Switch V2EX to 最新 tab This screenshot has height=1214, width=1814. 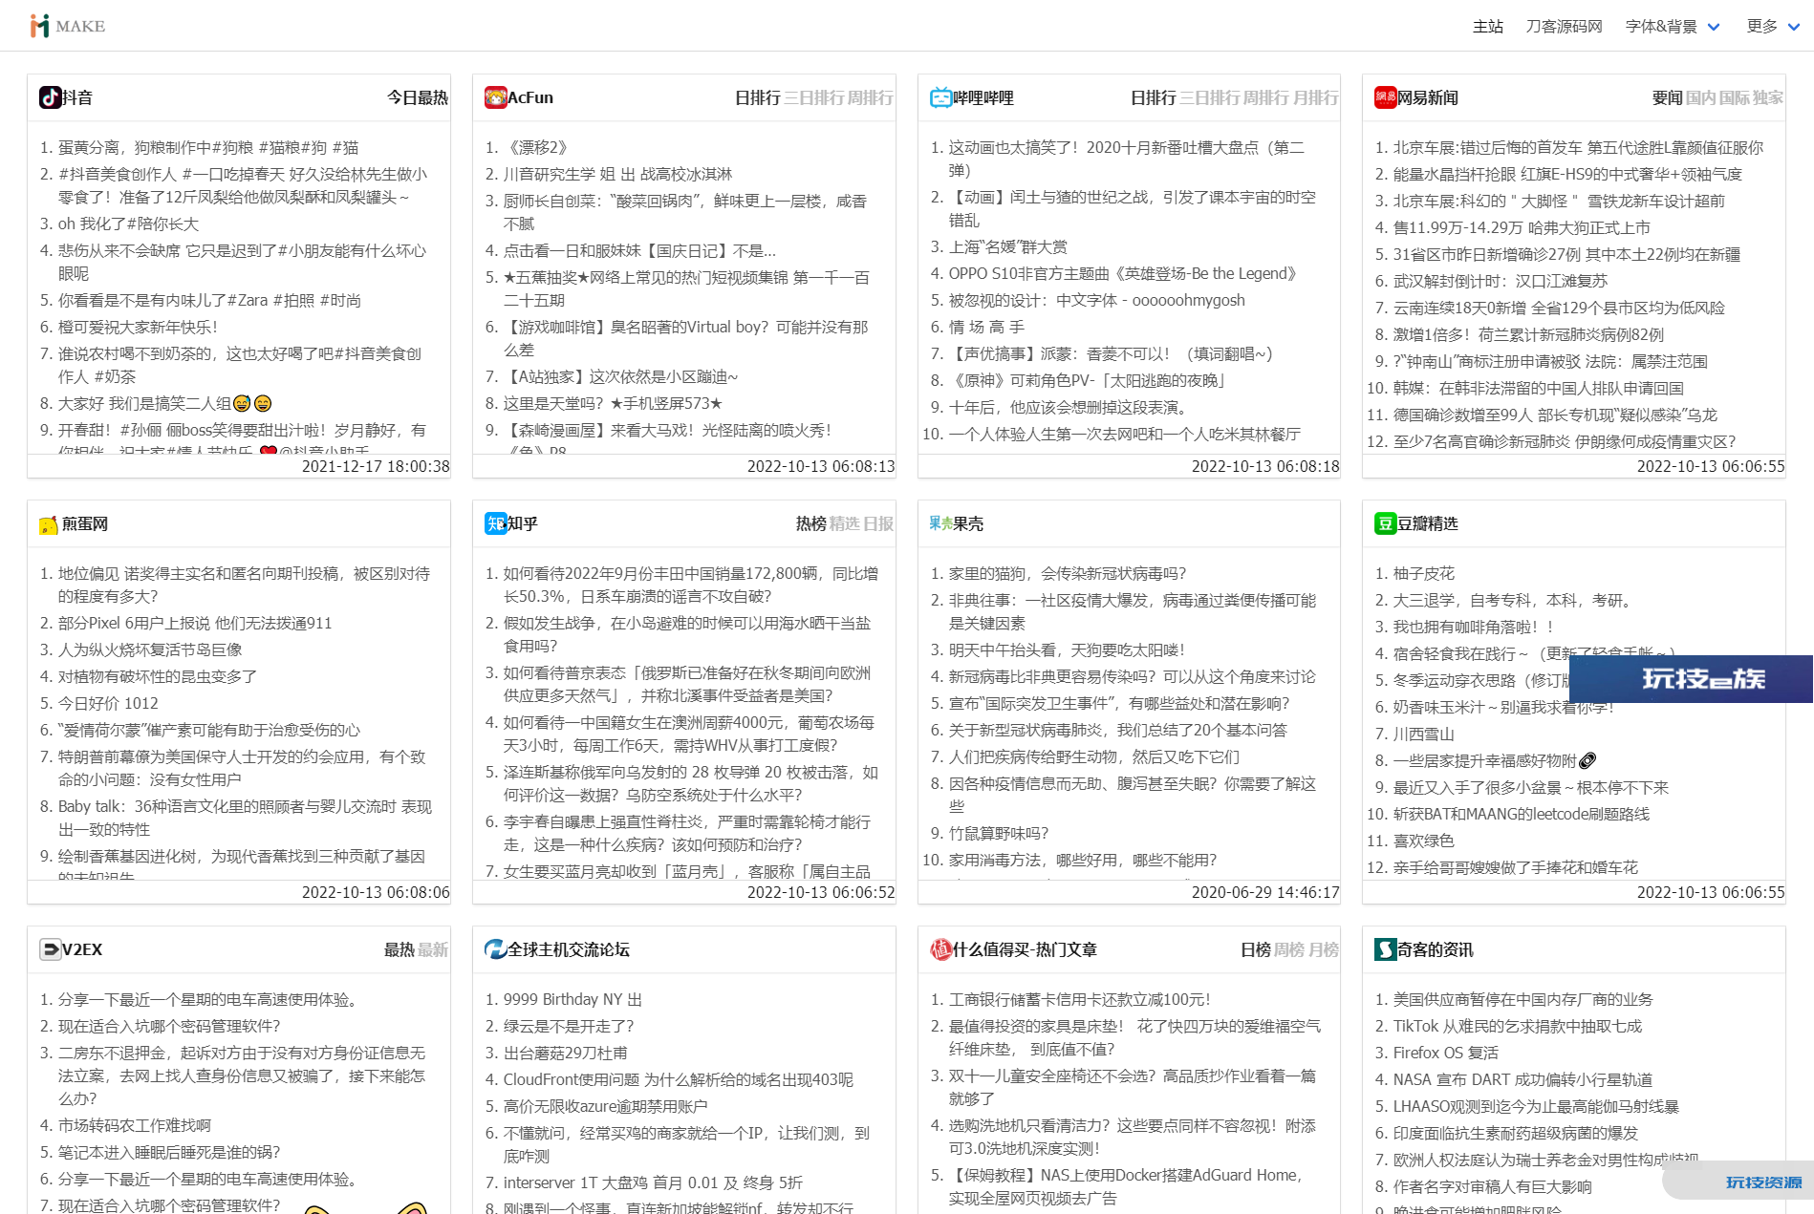coord(433,949)
